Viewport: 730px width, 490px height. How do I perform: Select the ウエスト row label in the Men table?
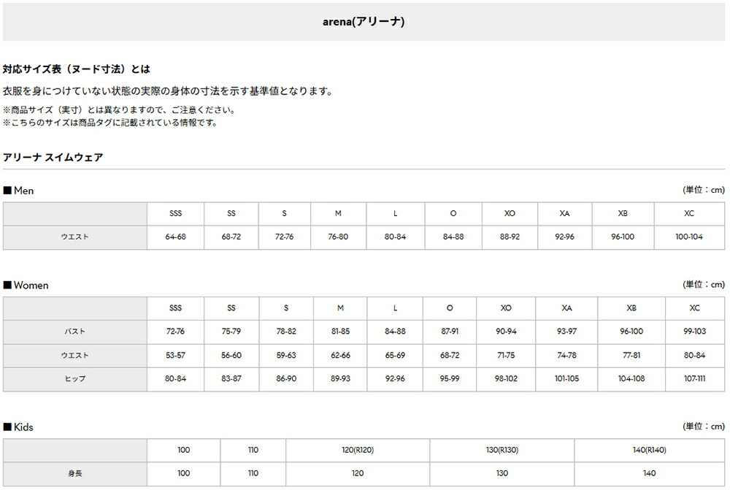click(75, 237)
